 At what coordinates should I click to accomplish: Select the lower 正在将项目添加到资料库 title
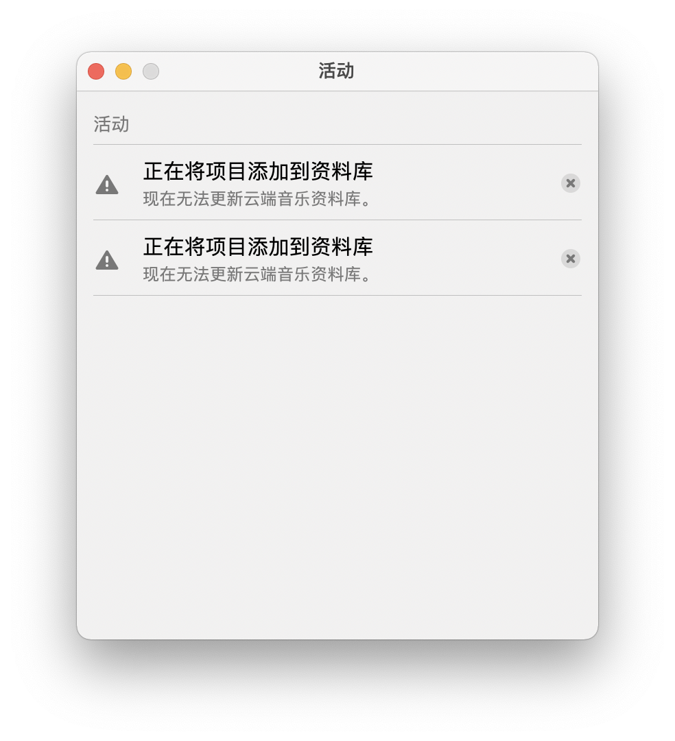pyautogui.click(x=258, y=247)
